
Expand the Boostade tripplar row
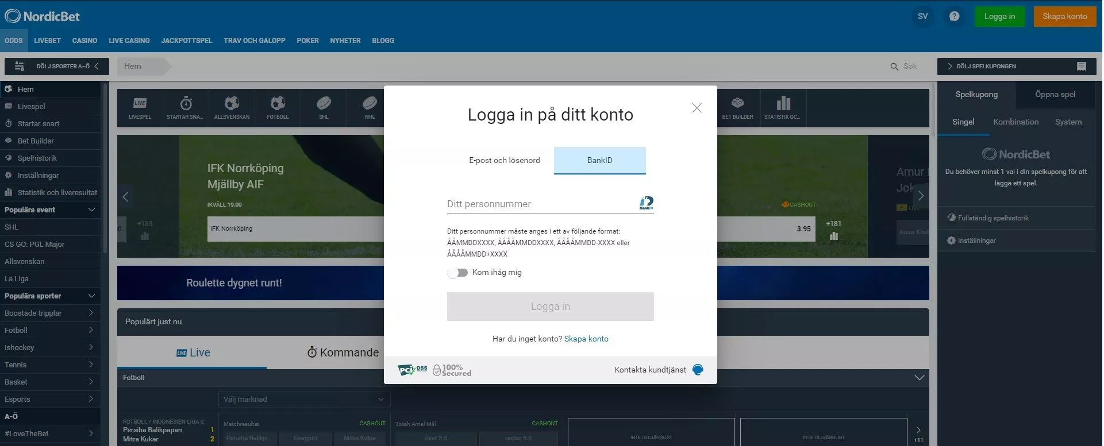pyautogui.click(x=50, y=313)
